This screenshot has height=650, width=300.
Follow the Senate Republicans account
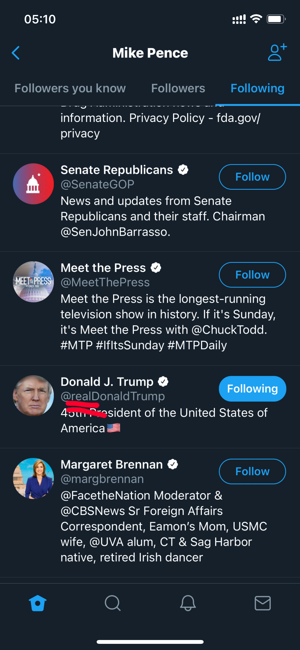click(x=252, y=177)
